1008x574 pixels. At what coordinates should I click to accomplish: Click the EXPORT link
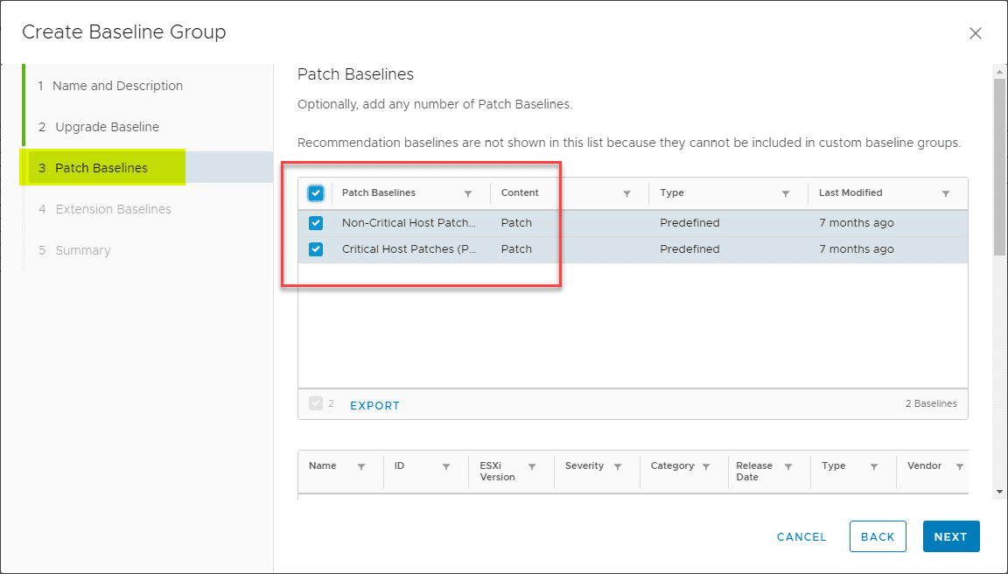pyautogui.click(x=374, y=405)
